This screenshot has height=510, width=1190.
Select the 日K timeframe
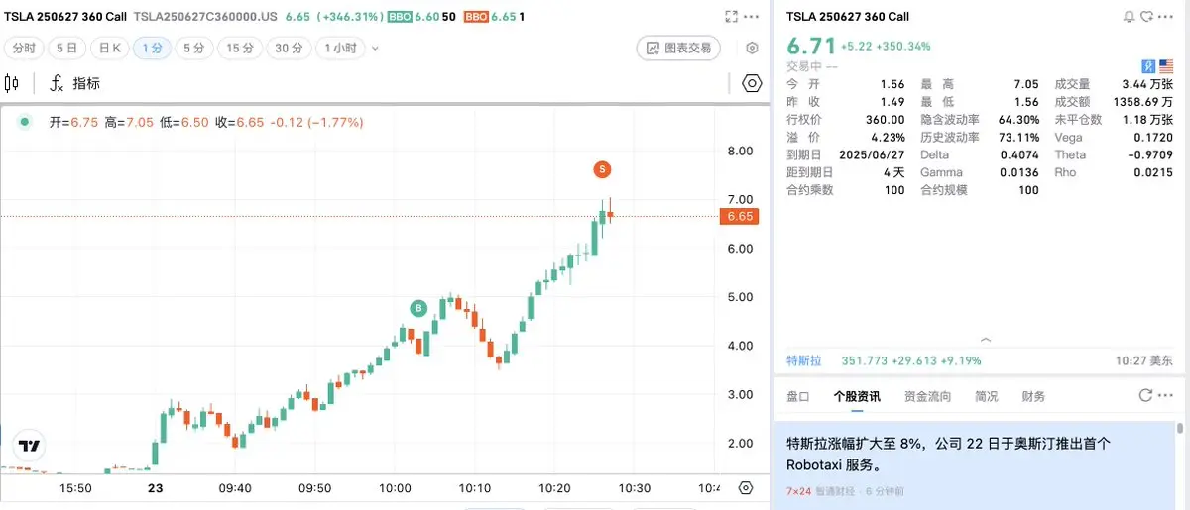[109, 48]
